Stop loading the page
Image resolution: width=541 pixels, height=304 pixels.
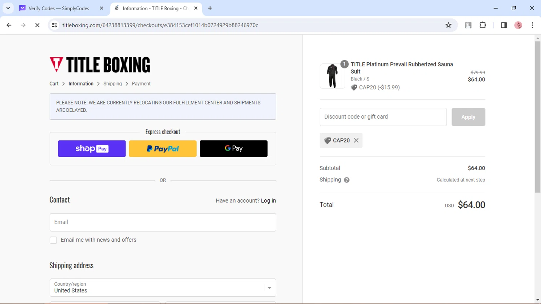[x=37, y=25]
